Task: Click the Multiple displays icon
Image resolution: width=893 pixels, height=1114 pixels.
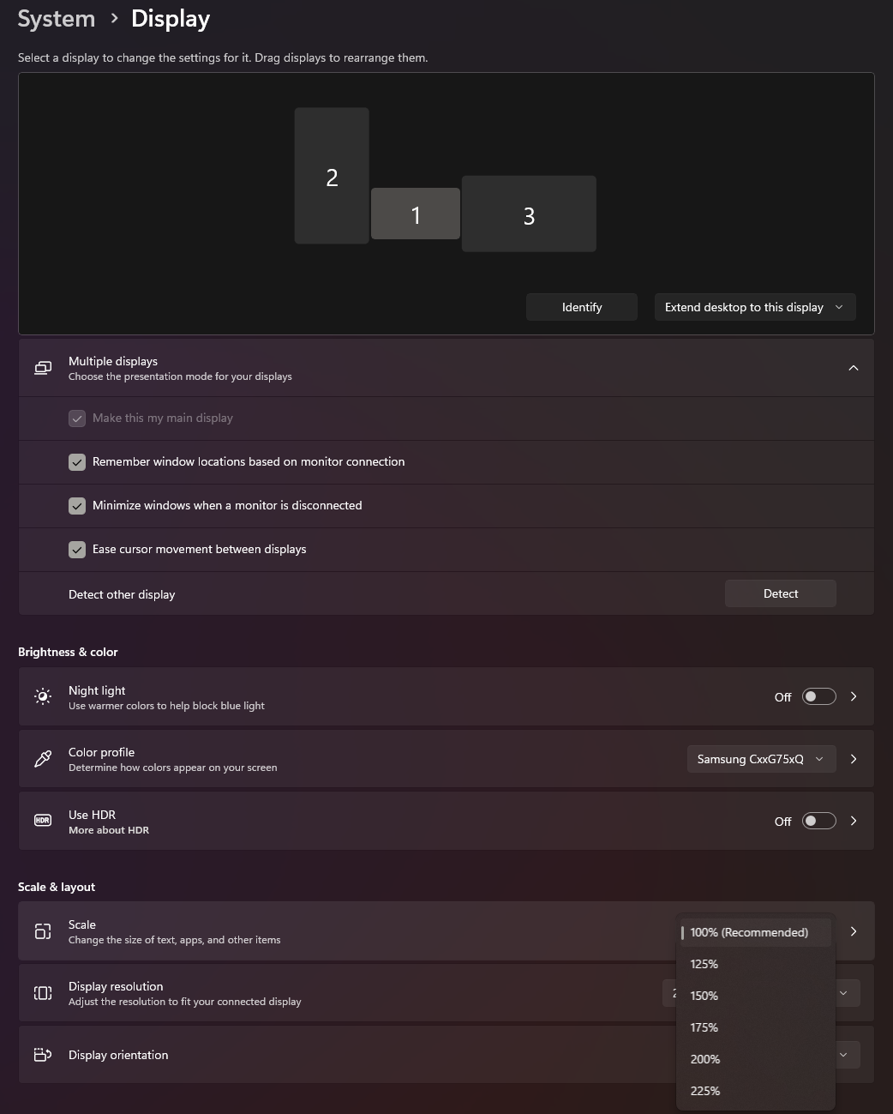Action: click(43, 367)
